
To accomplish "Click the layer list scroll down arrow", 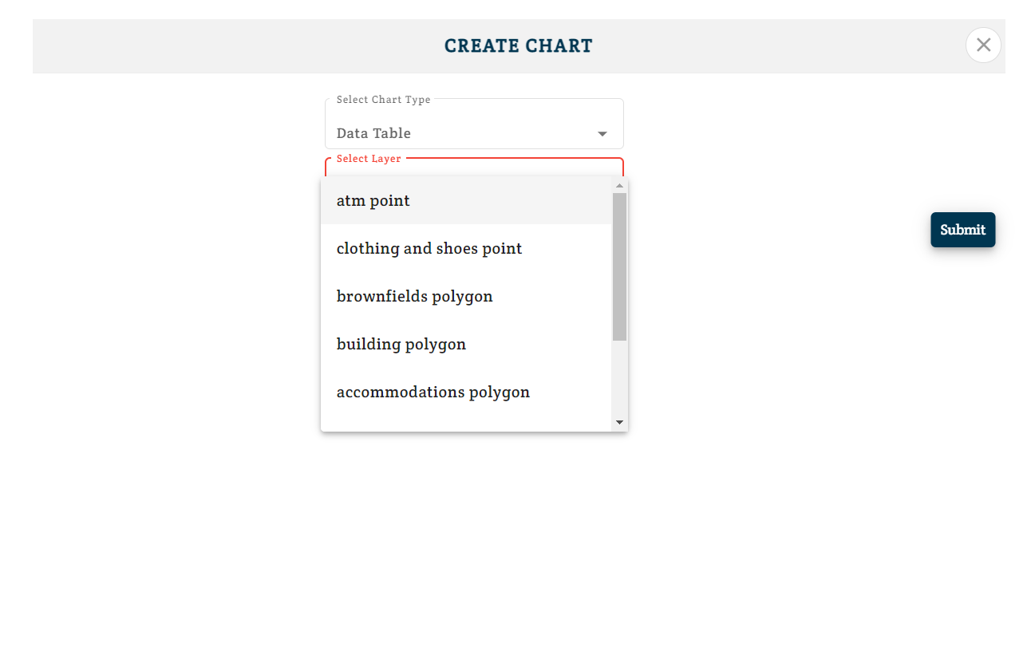I will pos(619,422).
